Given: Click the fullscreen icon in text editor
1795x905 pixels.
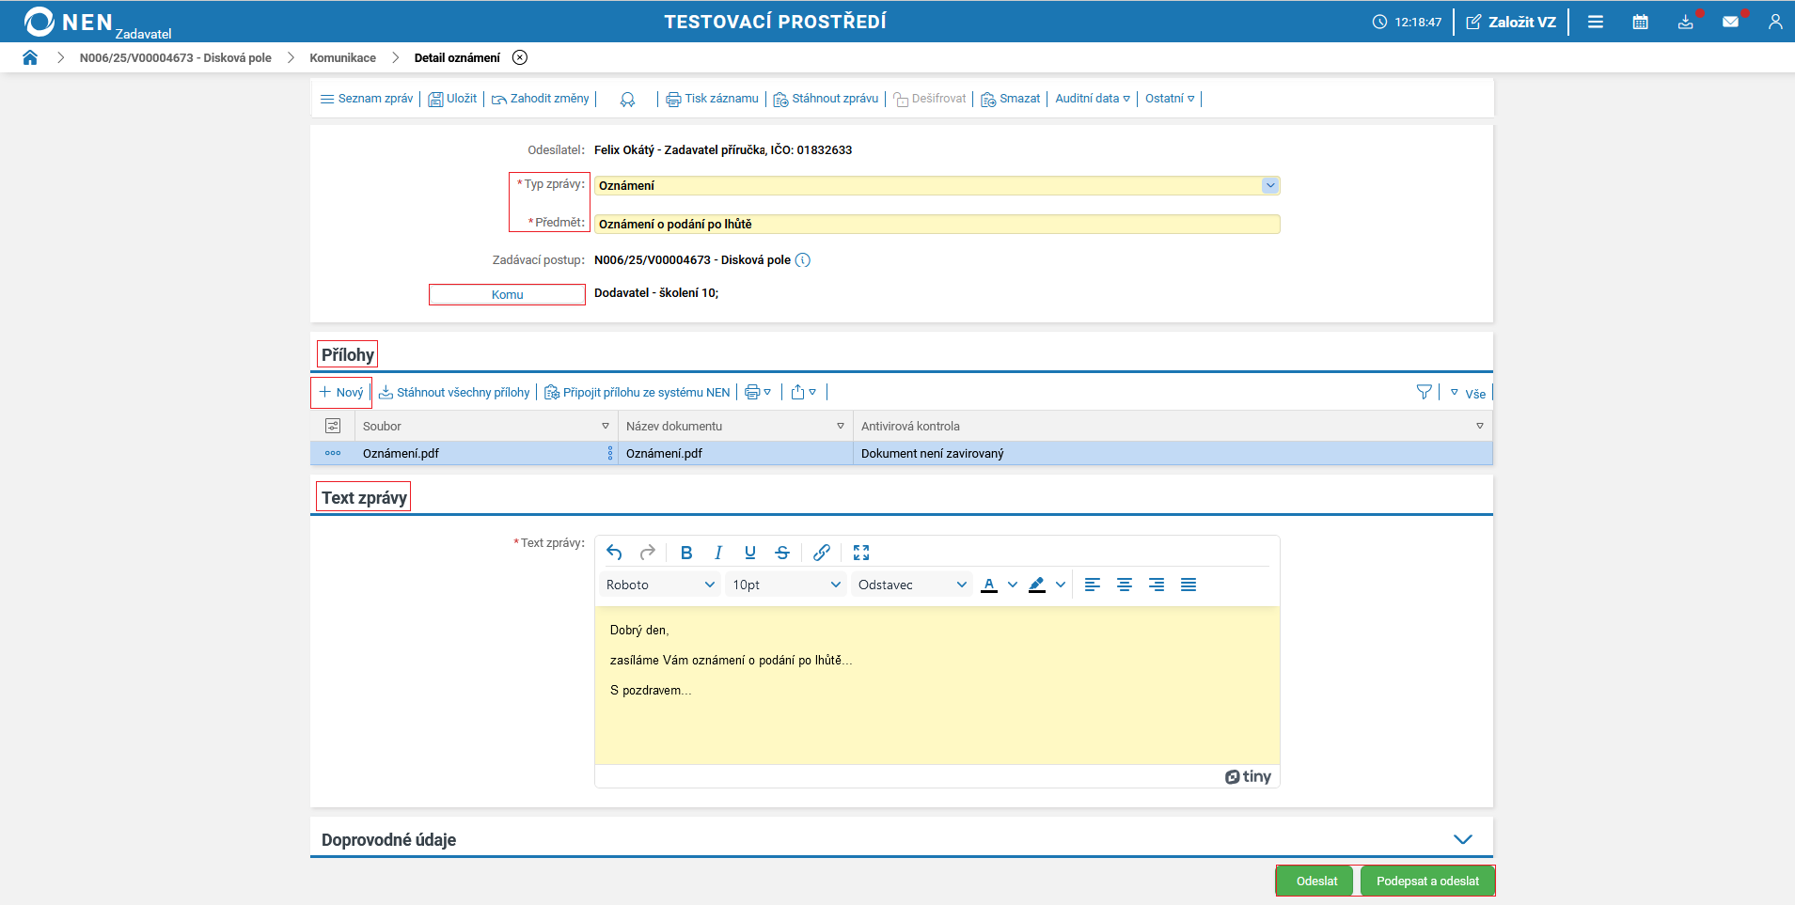Looking at the screenshot, I should tap(860, 553).
